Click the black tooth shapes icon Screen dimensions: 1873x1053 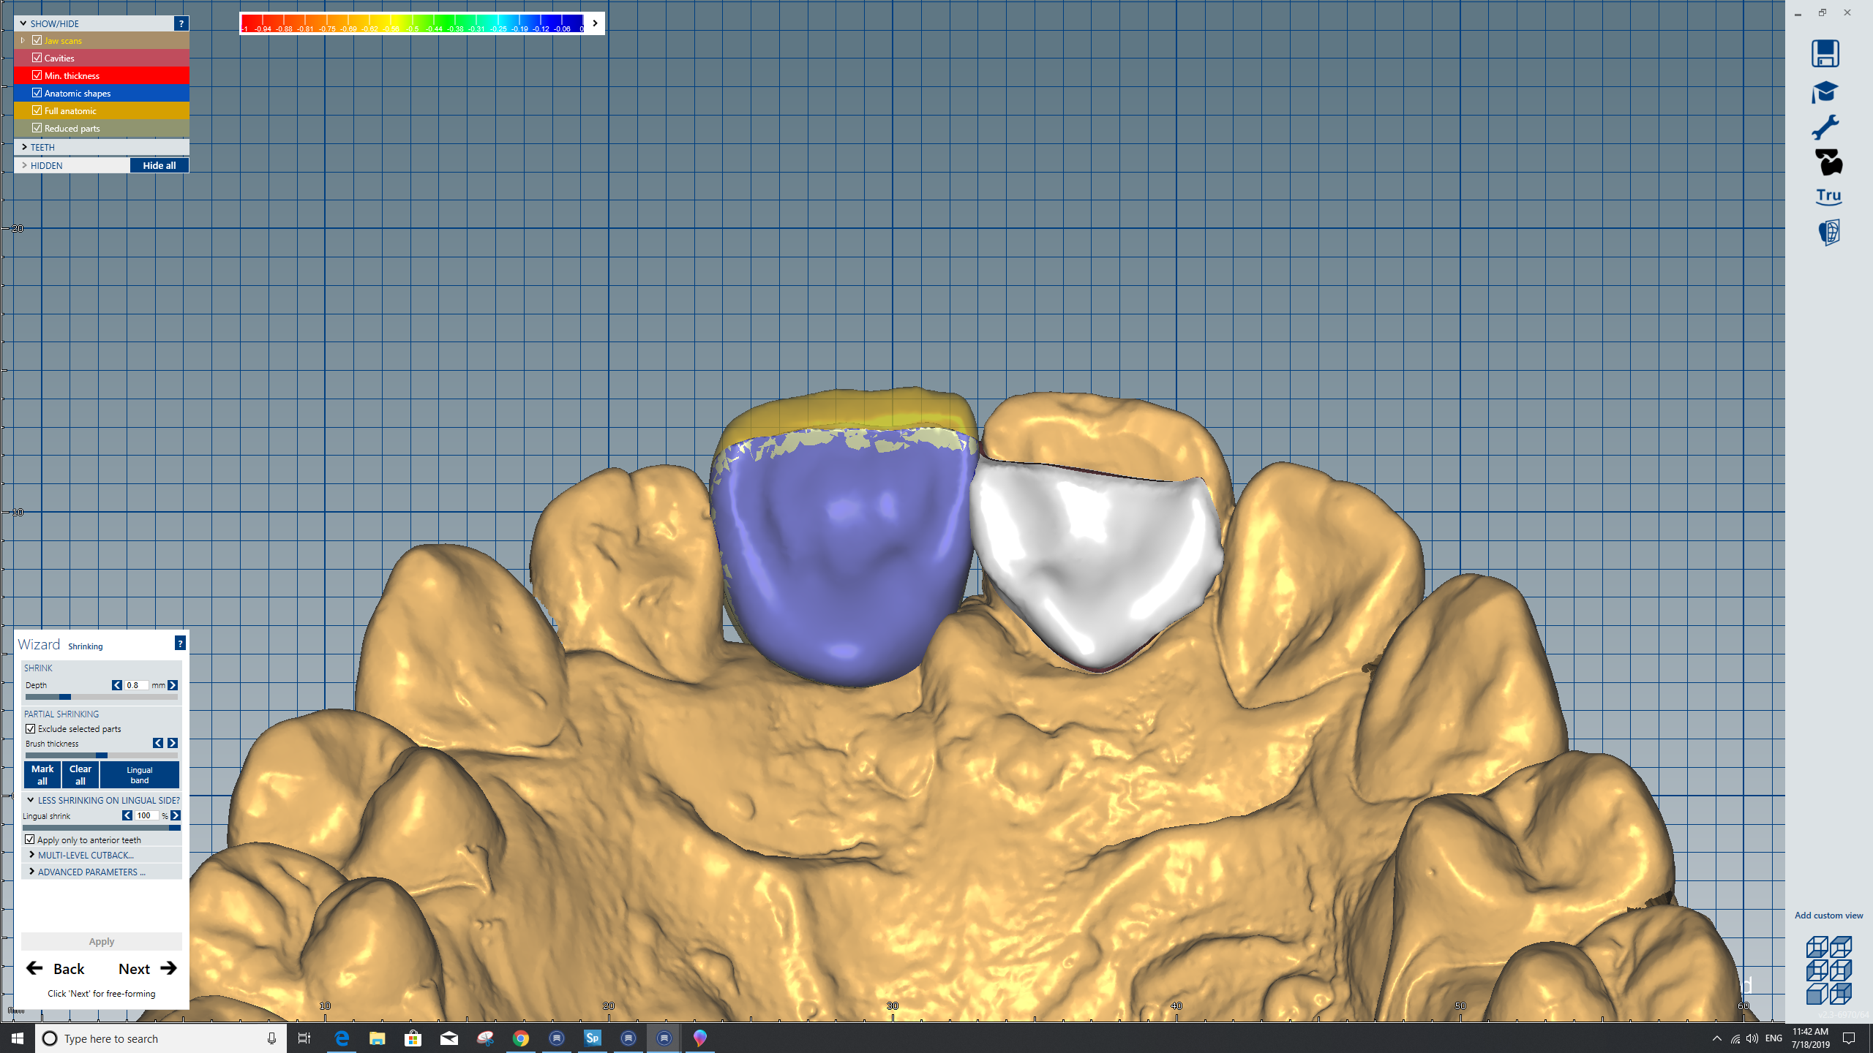click(1828, 162)
